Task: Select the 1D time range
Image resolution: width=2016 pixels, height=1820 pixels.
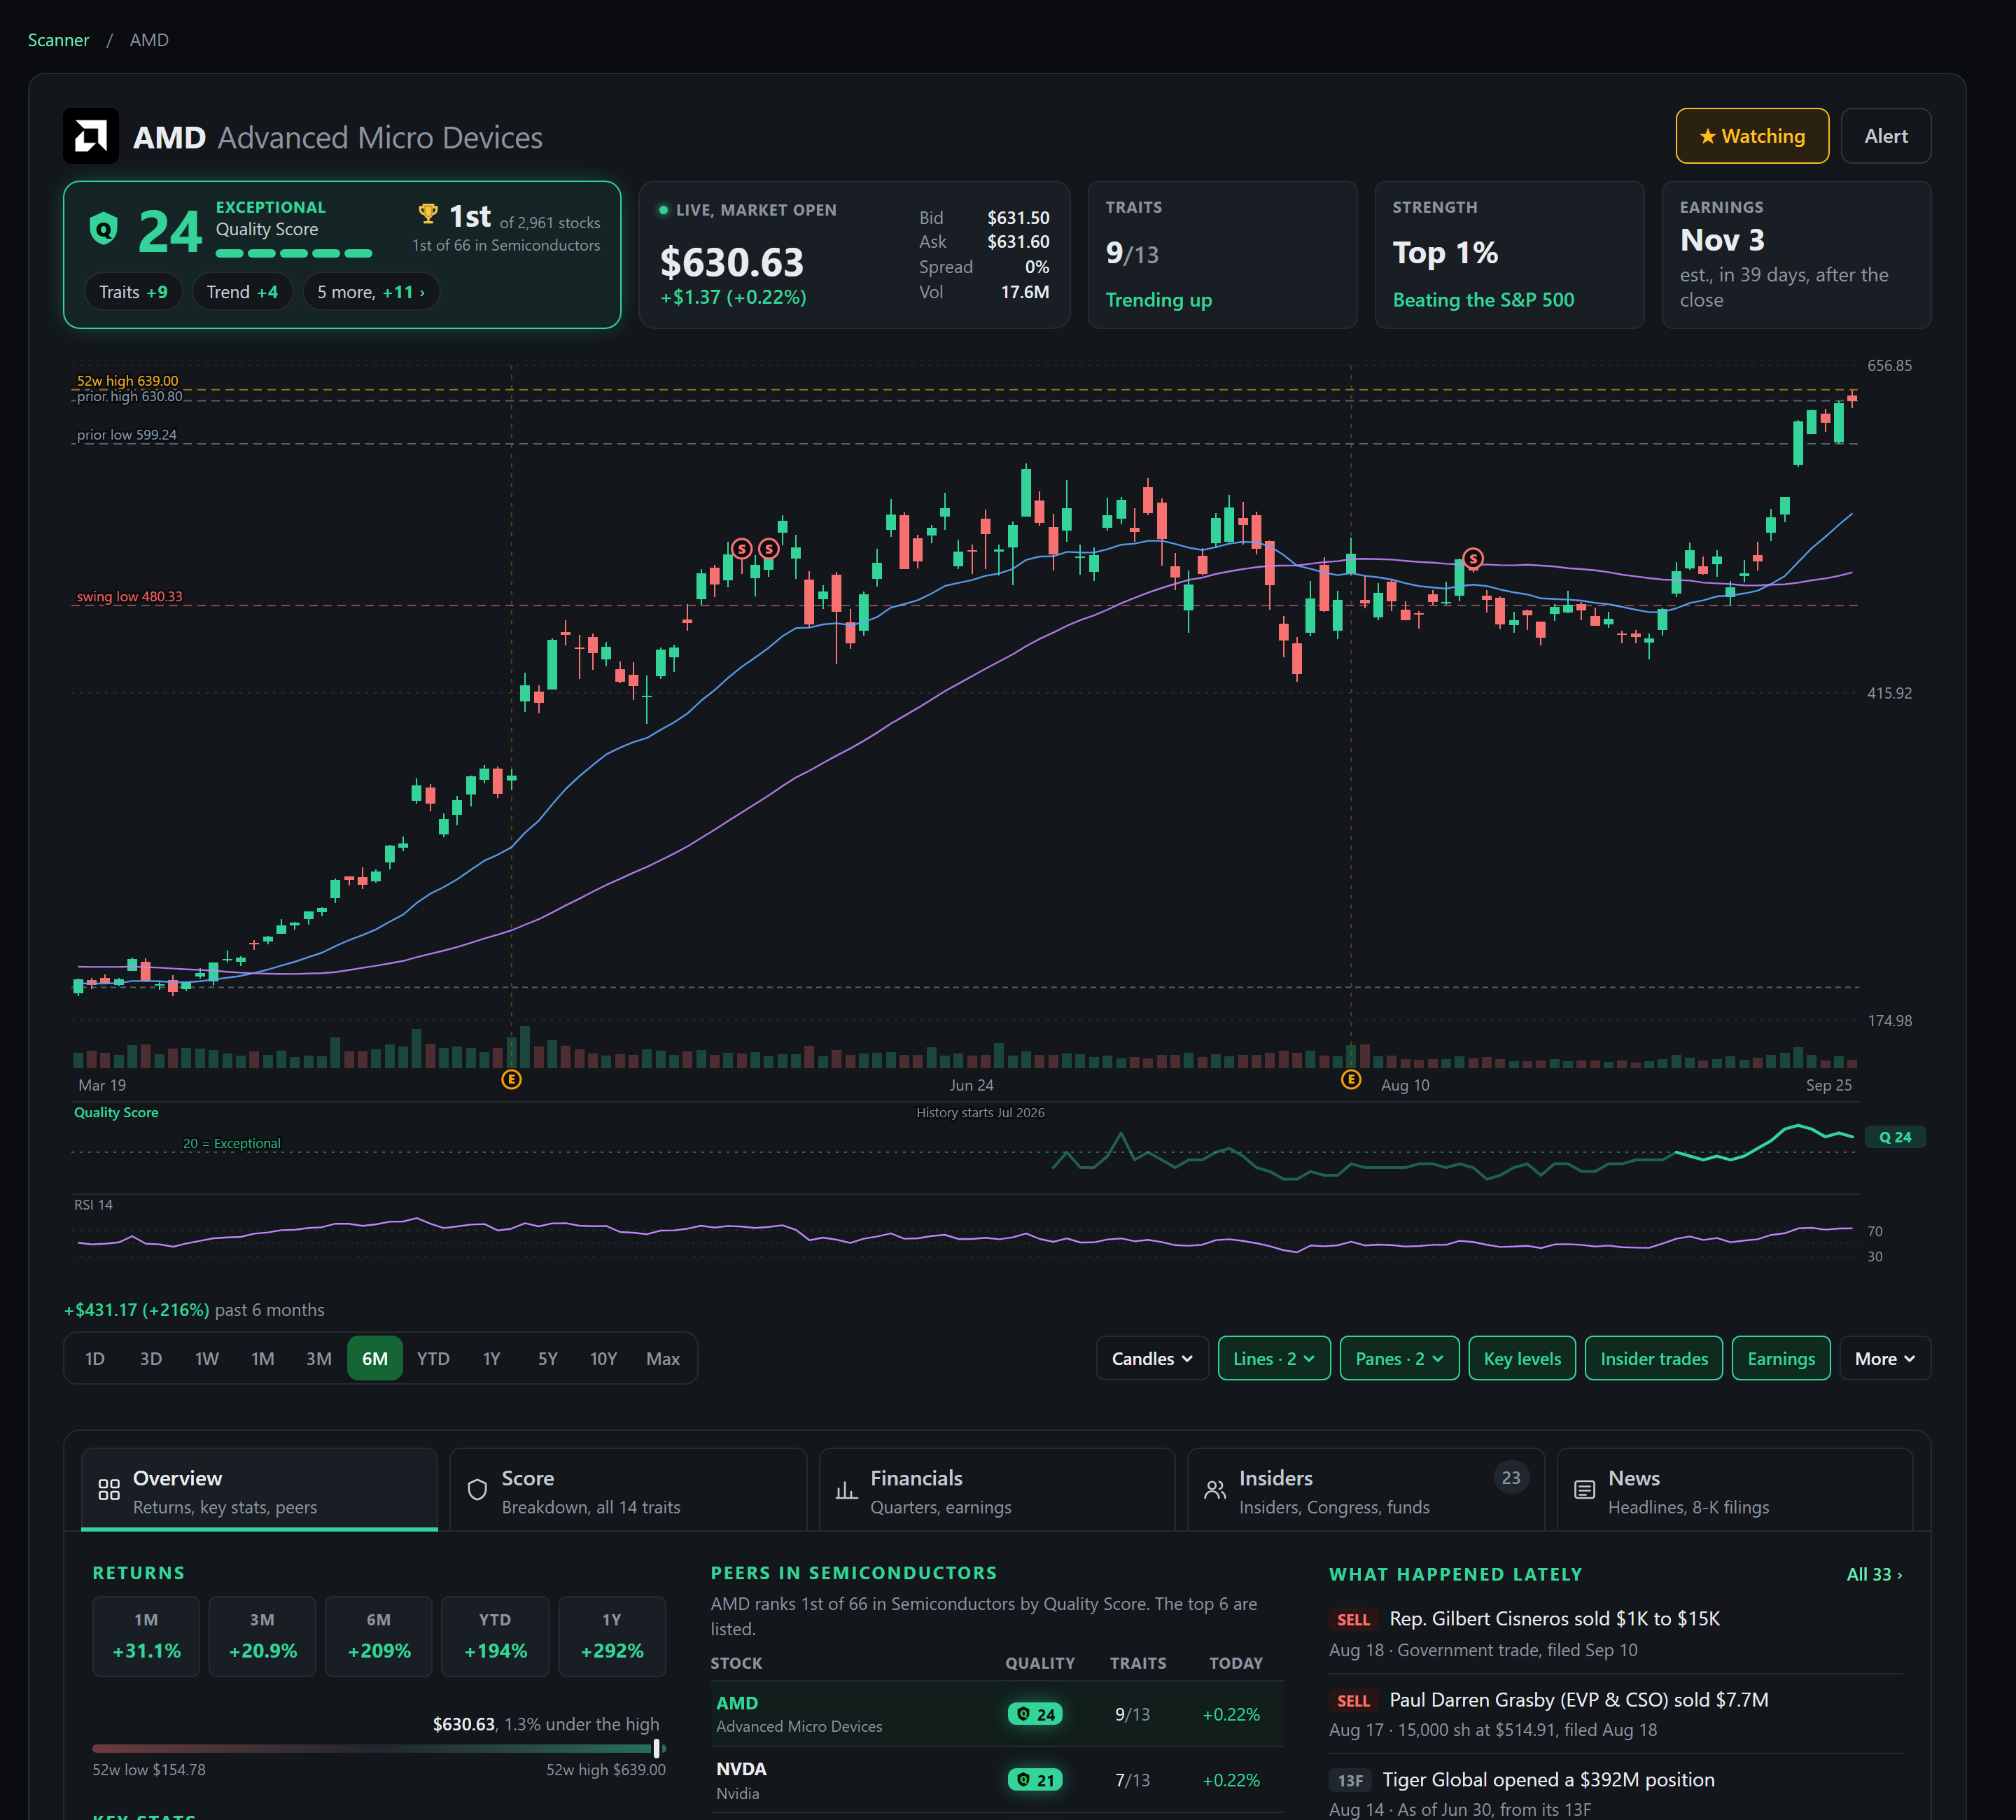Action: pyautogui.click(x=95, y=1358)
